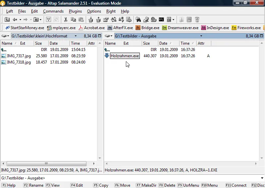Open the Right menu
265x188 pixels.
[x=111, y=11]
